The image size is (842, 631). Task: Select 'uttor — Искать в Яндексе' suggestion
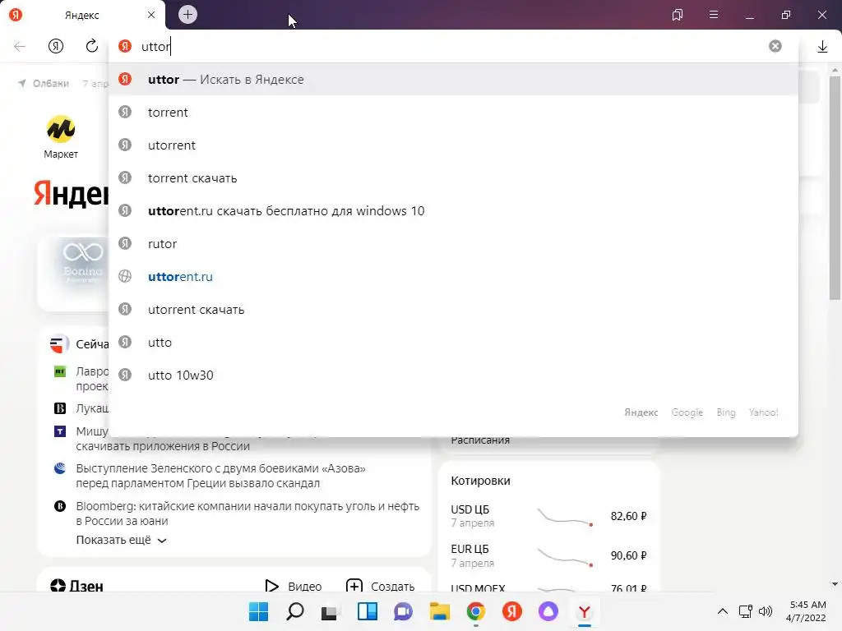point(453,80)
